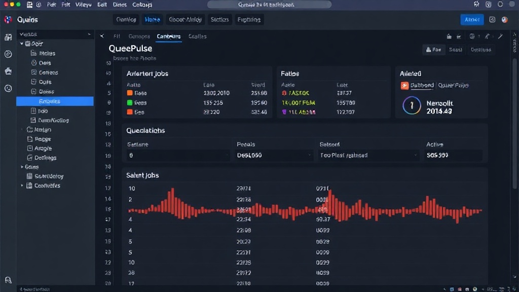Click the macOS status circle icon top right
The height and width of the screenshot is (292, 519).
click(x=500, y=4)
